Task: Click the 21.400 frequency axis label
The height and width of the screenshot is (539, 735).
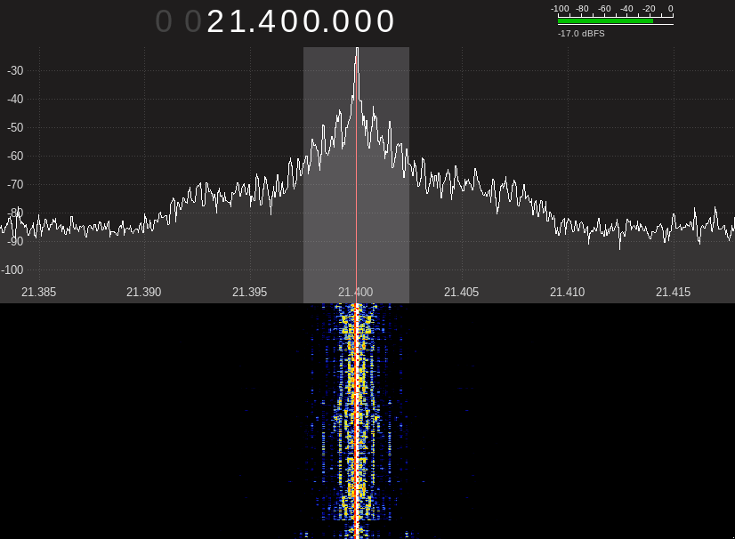Action: coord(356,292)
